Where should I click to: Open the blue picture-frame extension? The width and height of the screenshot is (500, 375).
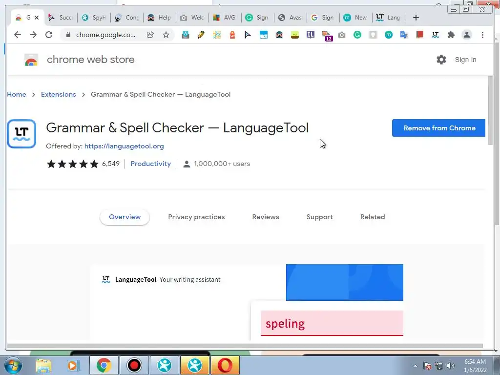point(263,35)
